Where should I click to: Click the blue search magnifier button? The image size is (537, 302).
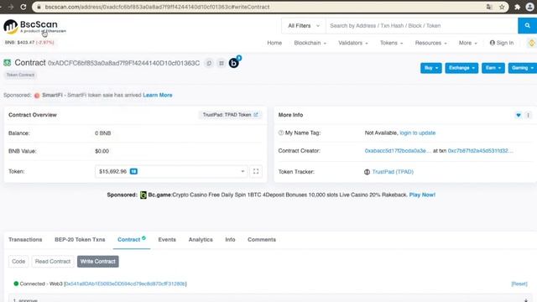coord(528,26)
